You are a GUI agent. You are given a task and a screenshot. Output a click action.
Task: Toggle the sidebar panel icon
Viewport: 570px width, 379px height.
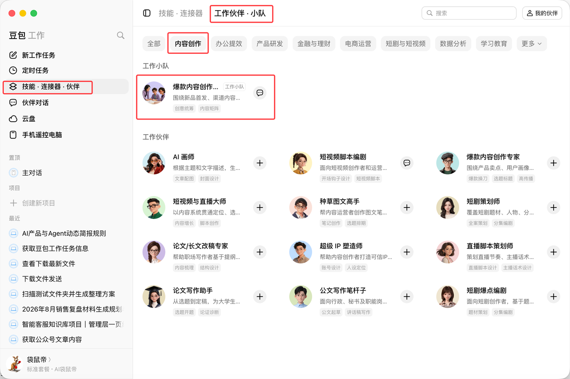click(147, 13)
